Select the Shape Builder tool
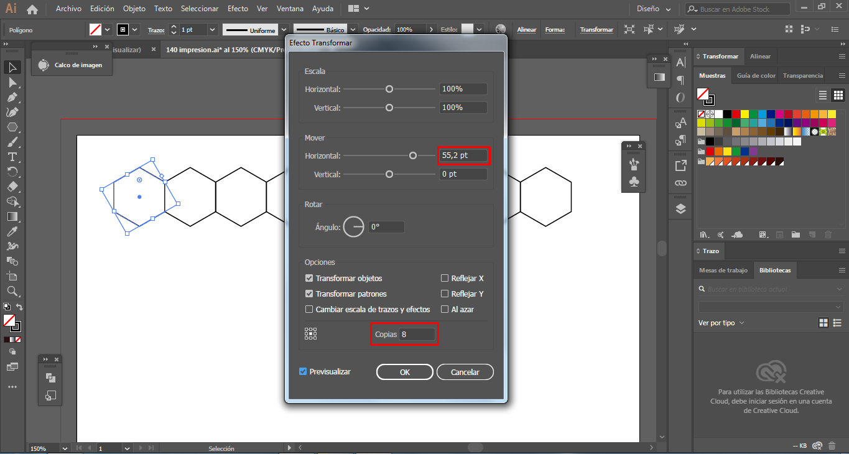849x454 pixels. pyautogui.click(x=12, y=202)
